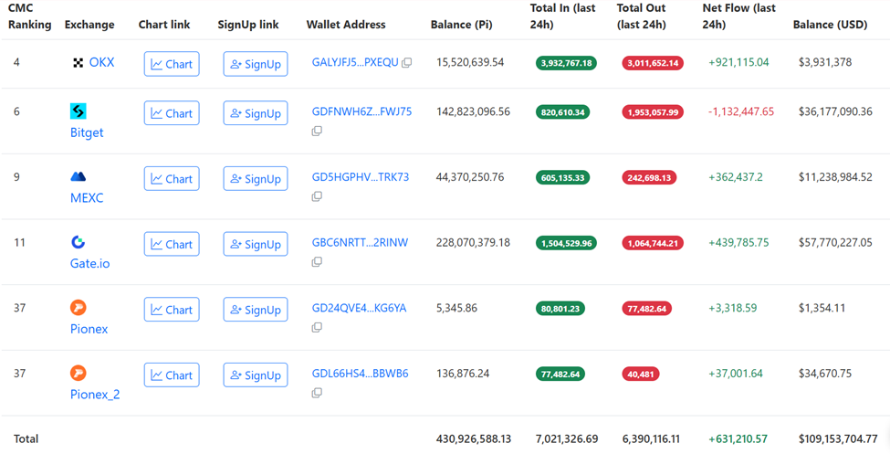Open the Chart for Gate.io
Screen dimensions: 890x454
click(x=172, y=244)
